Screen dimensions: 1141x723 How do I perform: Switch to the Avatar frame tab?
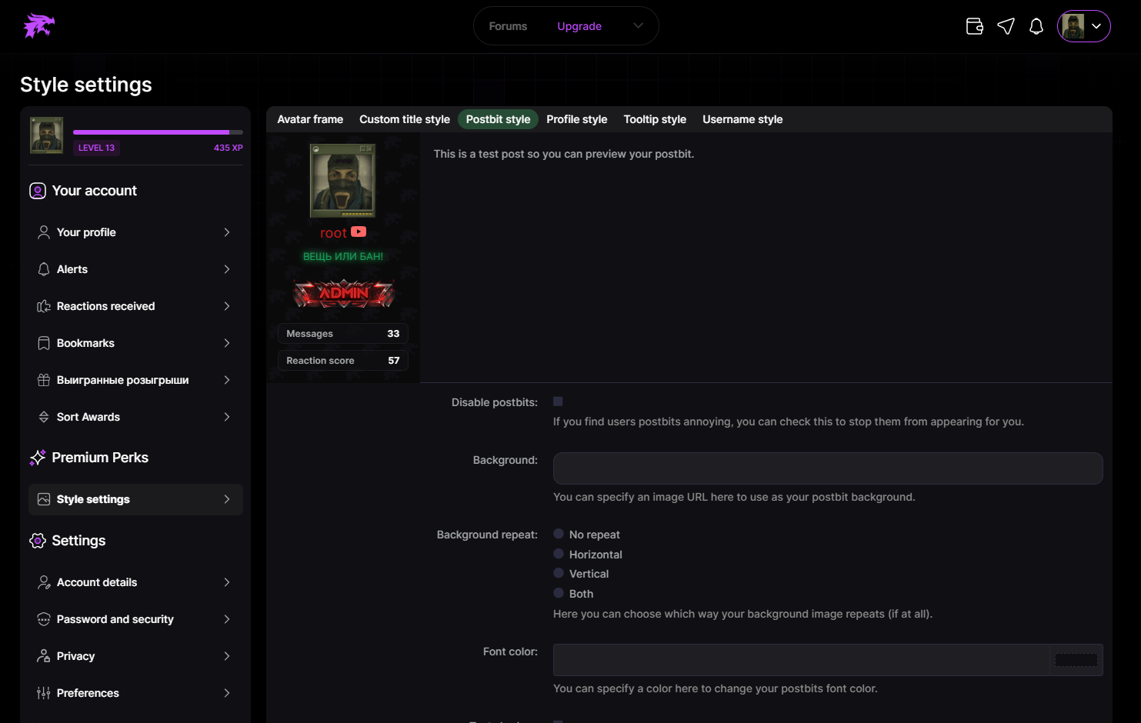[x=310, y=119]
